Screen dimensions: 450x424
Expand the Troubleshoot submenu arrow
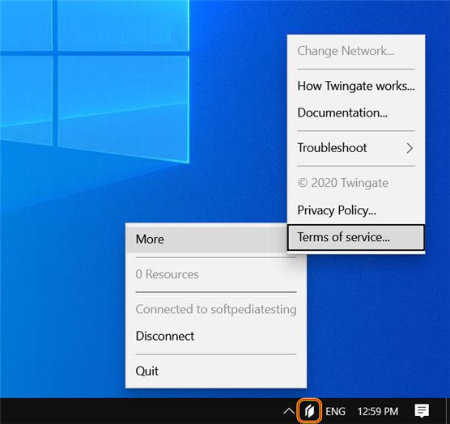410,148
